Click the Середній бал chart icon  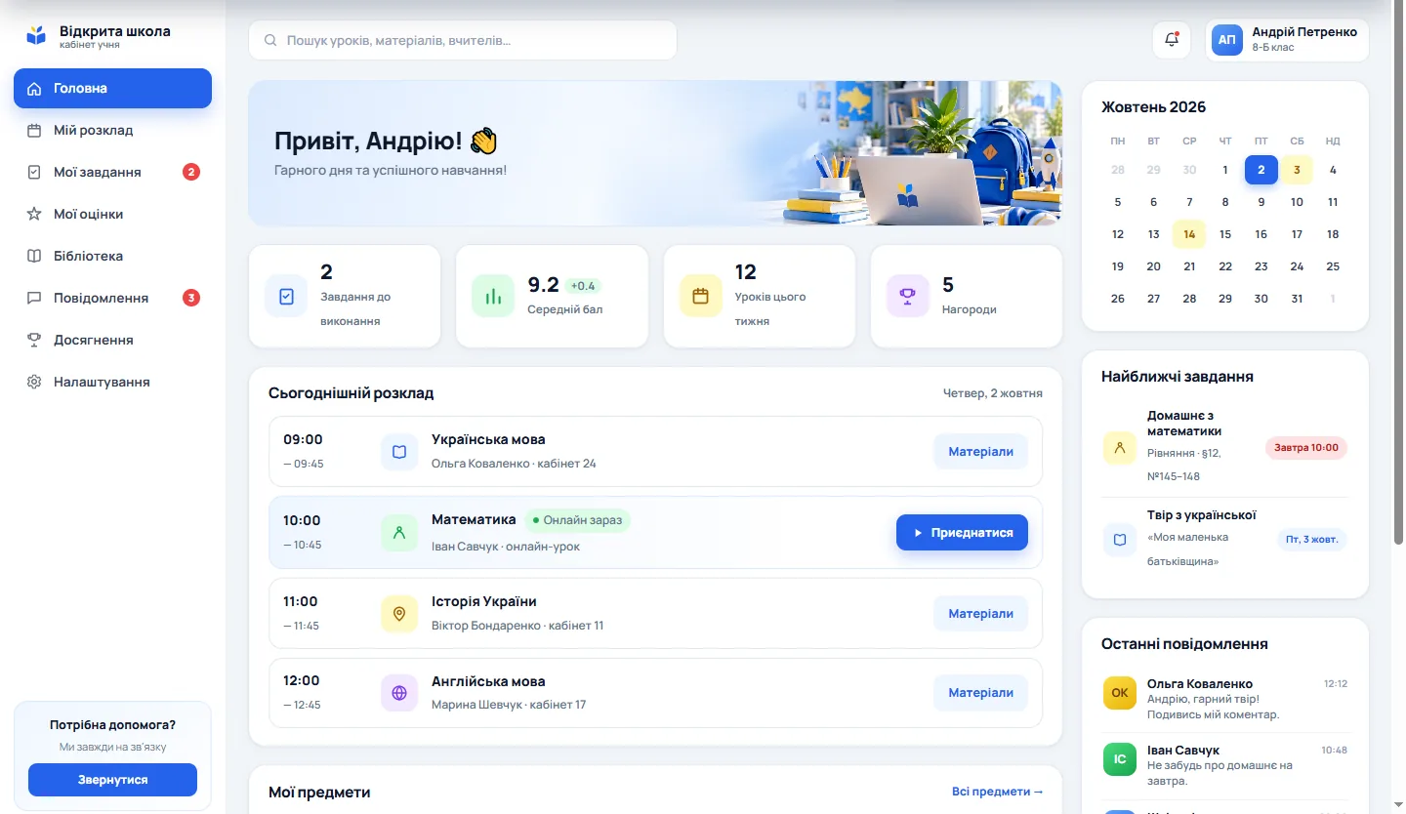(x=493, y=296)
